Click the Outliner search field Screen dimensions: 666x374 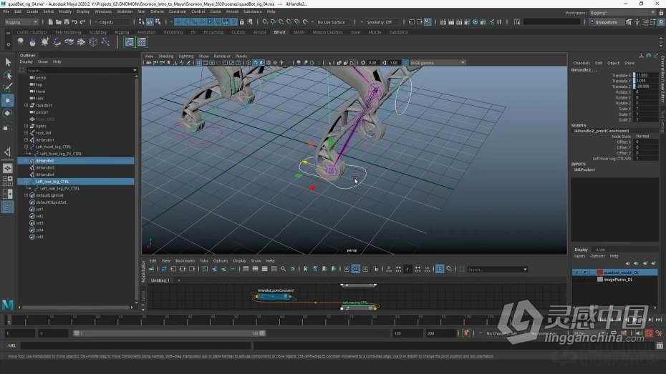[x=79, y=70]
